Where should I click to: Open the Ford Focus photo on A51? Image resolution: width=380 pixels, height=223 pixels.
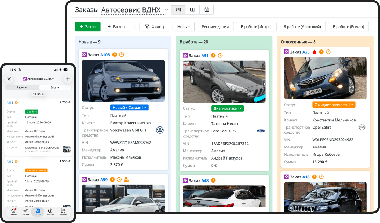pyautogui.click(x=224, y=82)
